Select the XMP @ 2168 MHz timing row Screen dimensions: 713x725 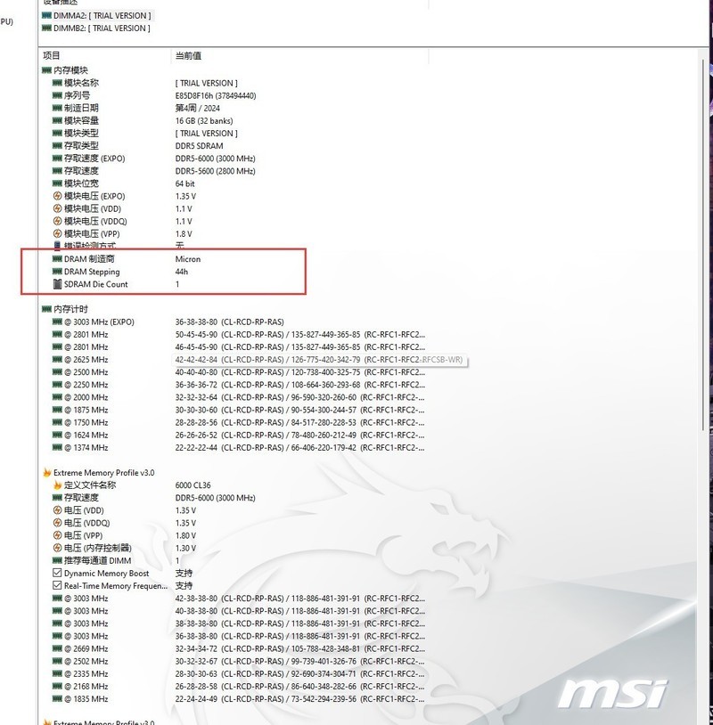[x=238, y=686]
